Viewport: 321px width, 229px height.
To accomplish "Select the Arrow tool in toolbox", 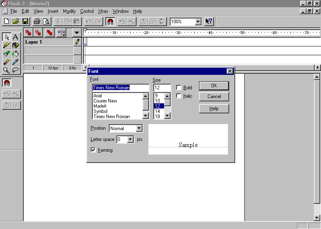I will coord(7,37).
